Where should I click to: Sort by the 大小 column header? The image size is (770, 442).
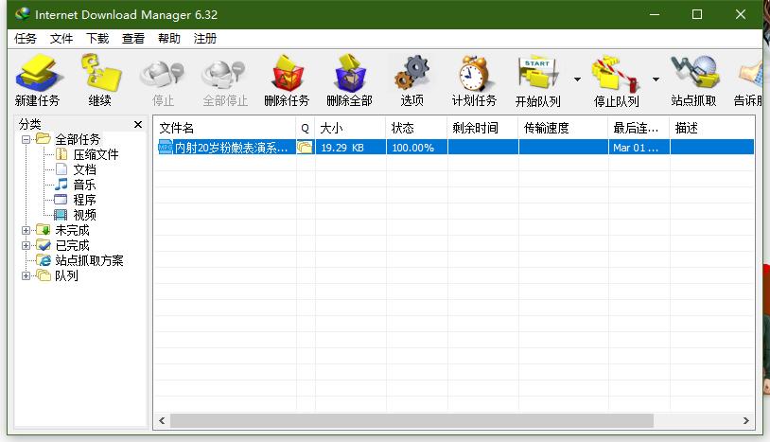pyautogui.click(x=351, y=128)
